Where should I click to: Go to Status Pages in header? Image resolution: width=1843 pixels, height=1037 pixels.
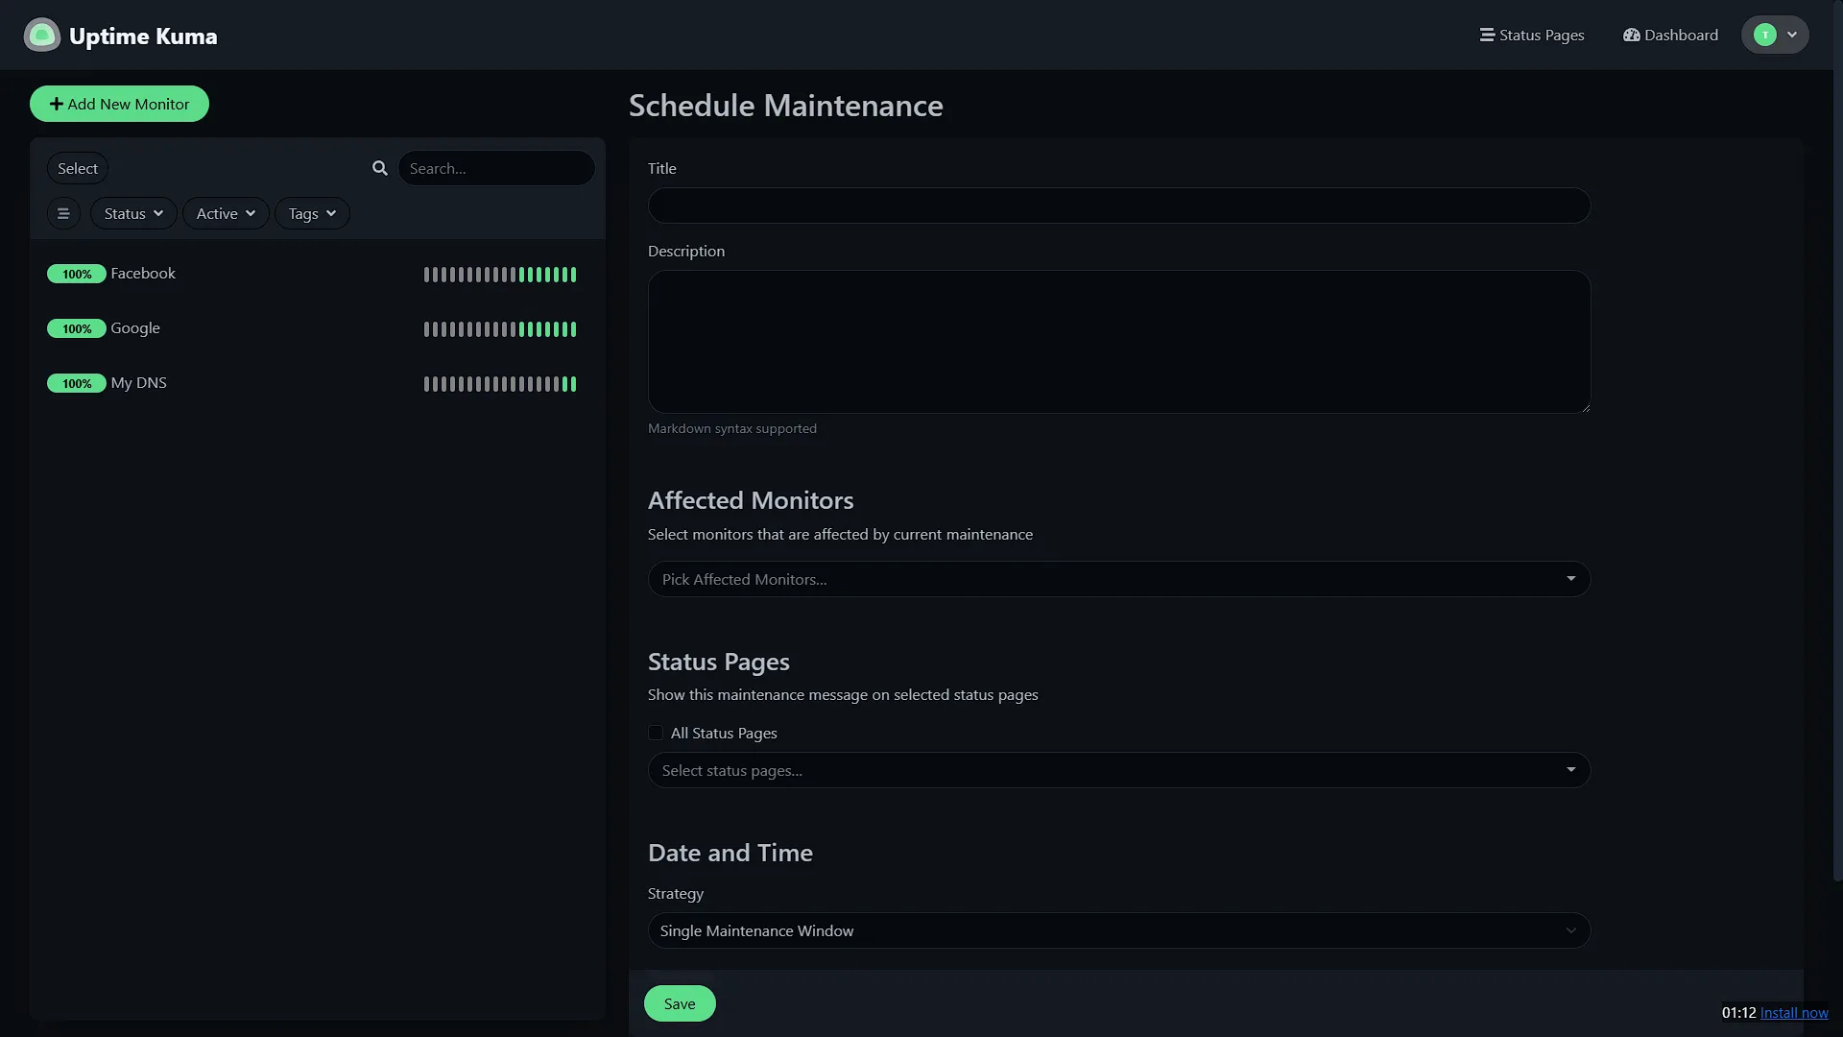[x=1532, y=35]
